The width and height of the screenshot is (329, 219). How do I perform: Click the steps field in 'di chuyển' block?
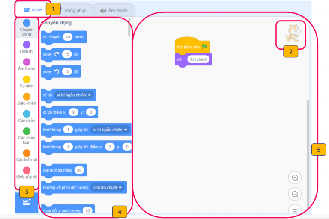68,37
